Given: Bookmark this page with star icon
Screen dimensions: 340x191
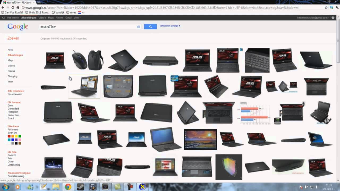Looking at the screenshot, I should click(x=326, y=8).
